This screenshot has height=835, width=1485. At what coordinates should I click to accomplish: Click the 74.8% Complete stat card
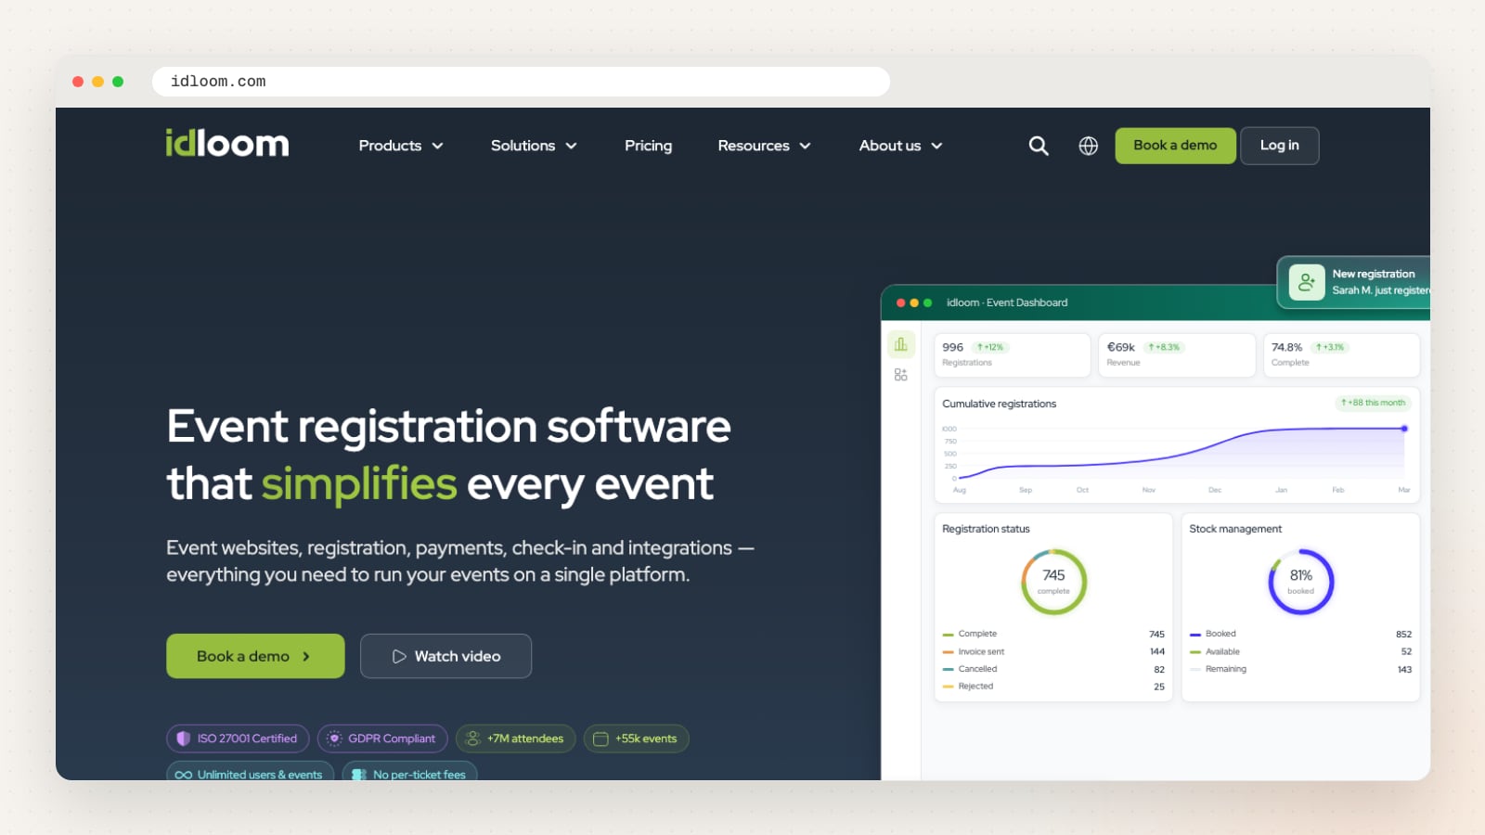click(1341, 354)
